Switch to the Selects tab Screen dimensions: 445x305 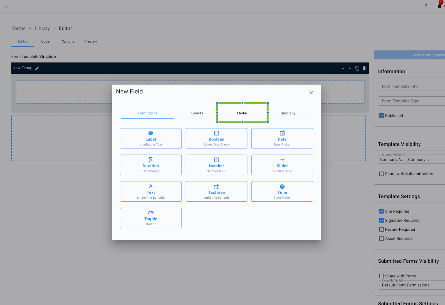pos(197,113)
